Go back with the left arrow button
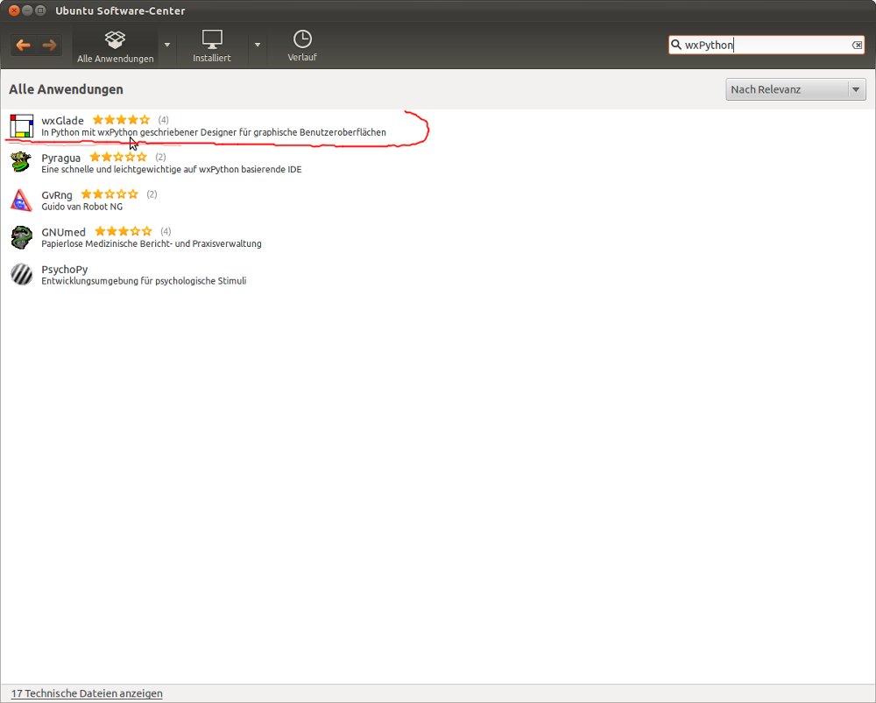This screenshot has height=703, width=876. coord(24,46)
